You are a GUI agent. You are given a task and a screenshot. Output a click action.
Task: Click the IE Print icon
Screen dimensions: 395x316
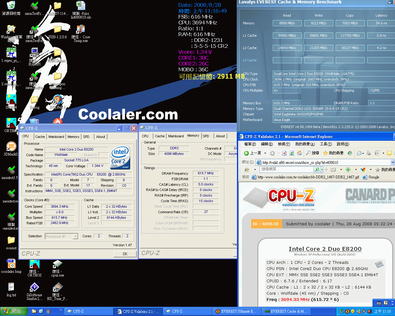pyautogui.click(x=368, y=153)
